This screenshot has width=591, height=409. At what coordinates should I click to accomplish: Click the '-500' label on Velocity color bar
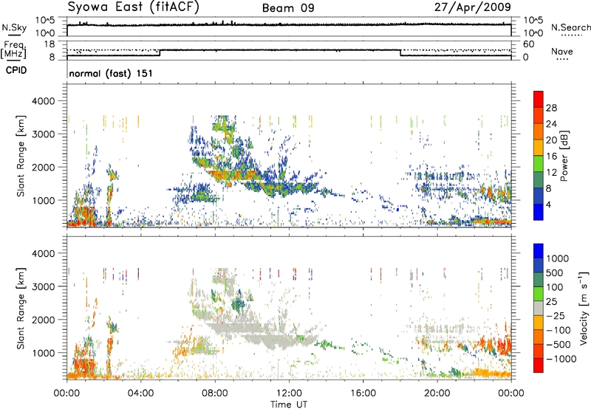coord(558,345)
